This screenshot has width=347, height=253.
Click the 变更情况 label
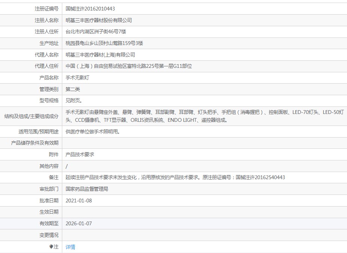click(x=49, y=235)
